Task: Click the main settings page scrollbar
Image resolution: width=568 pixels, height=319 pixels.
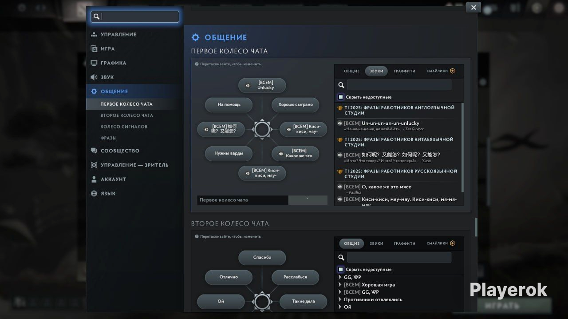Action: (476, 227)
